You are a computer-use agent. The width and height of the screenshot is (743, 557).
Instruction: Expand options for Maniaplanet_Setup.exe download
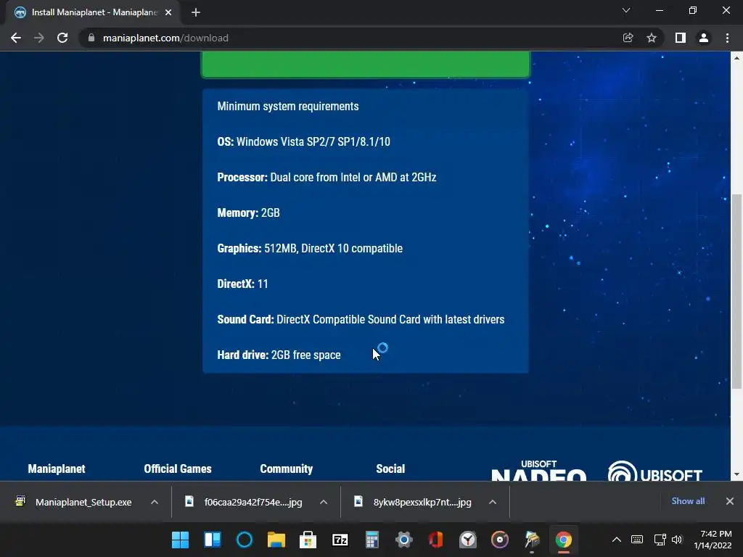pyautogui.click(x=155, y=502)
